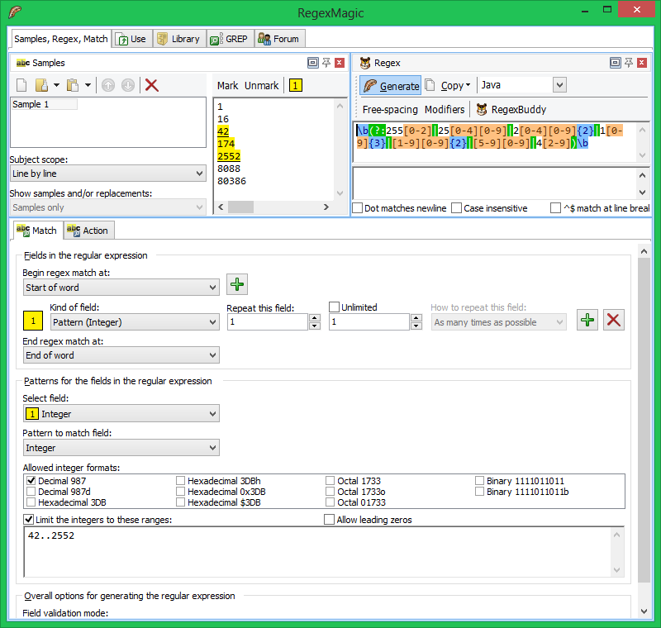Screen dimensions: 661x628
Task: Click the Paste sample clipboard icon
Action: click(73, 86)
